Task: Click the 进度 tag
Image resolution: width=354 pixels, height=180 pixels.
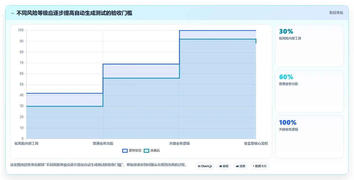Action: tap(240, 166)
